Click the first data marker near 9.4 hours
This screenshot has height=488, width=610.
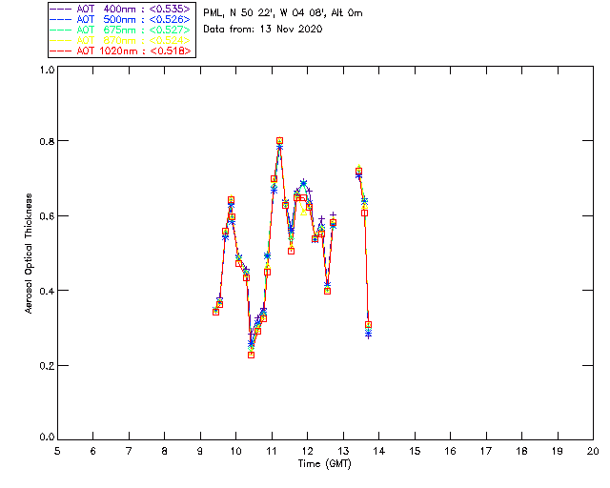(x=216, y=312)
